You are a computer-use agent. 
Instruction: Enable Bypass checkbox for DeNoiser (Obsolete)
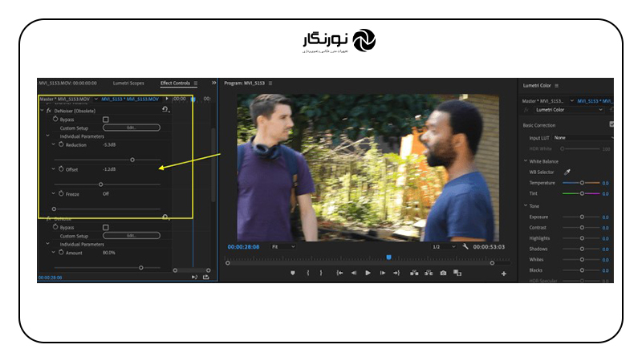click(x=106, y=120)
